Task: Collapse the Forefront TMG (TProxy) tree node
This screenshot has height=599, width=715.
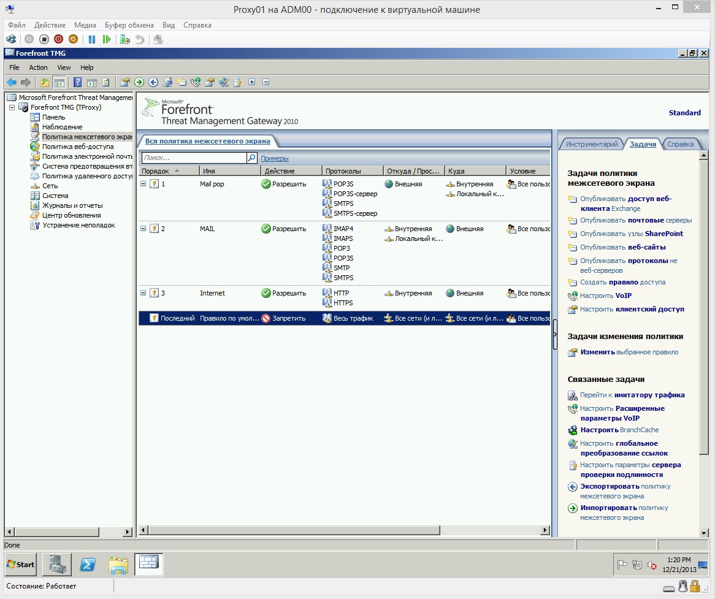Action: click(12, 107)
